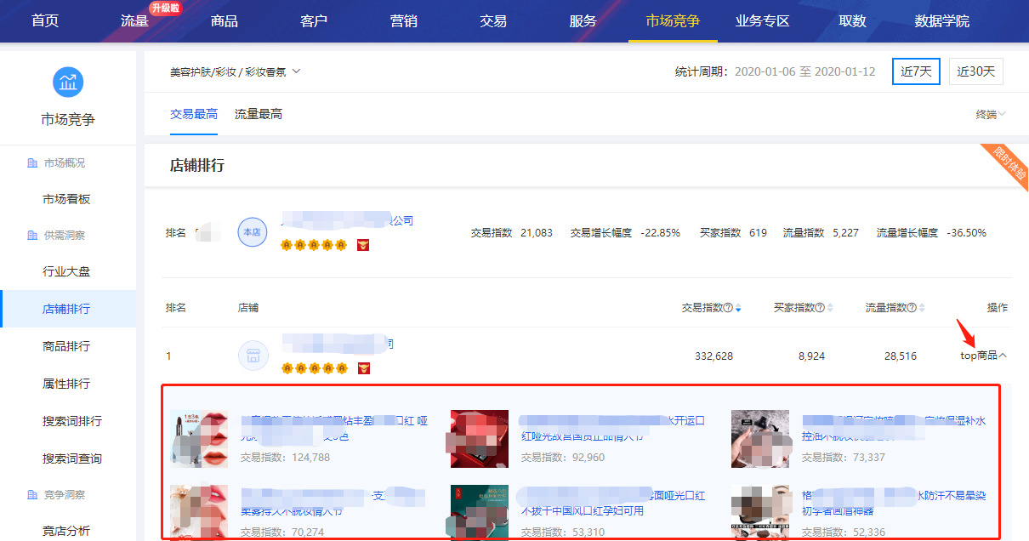Open 行业大盘 in the sidebar
1029x541 pixels.
pyautogui.click(x=66, y=272)
